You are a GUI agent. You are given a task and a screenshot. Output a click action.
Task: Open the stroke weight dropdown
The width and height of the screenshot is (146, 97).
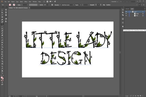tap(27, 5)
